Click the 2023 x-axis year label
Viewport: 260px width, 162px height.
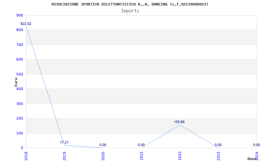[218, 156]
